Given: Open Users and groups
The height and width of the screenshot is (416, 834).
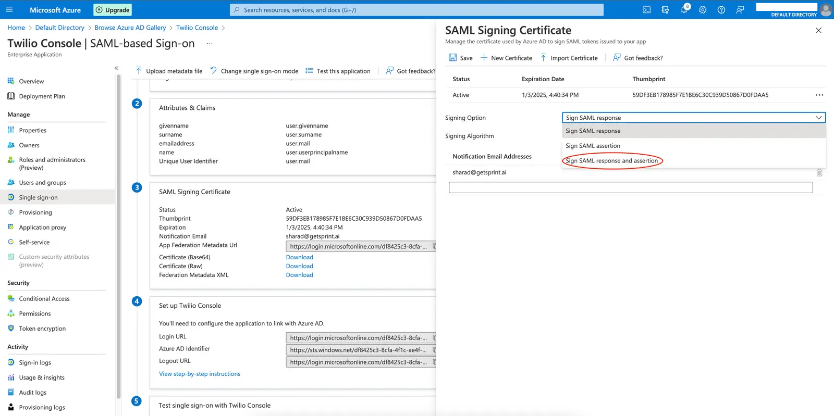Looking at the screenshot, I should (42, 183).
